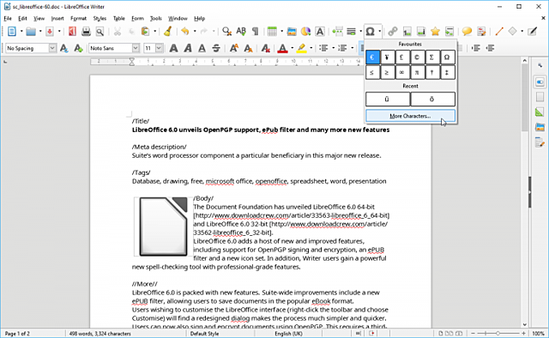Apply the yellow highlight colour swatch
This screenshot has width=549, height=338.
click(301, 48)
